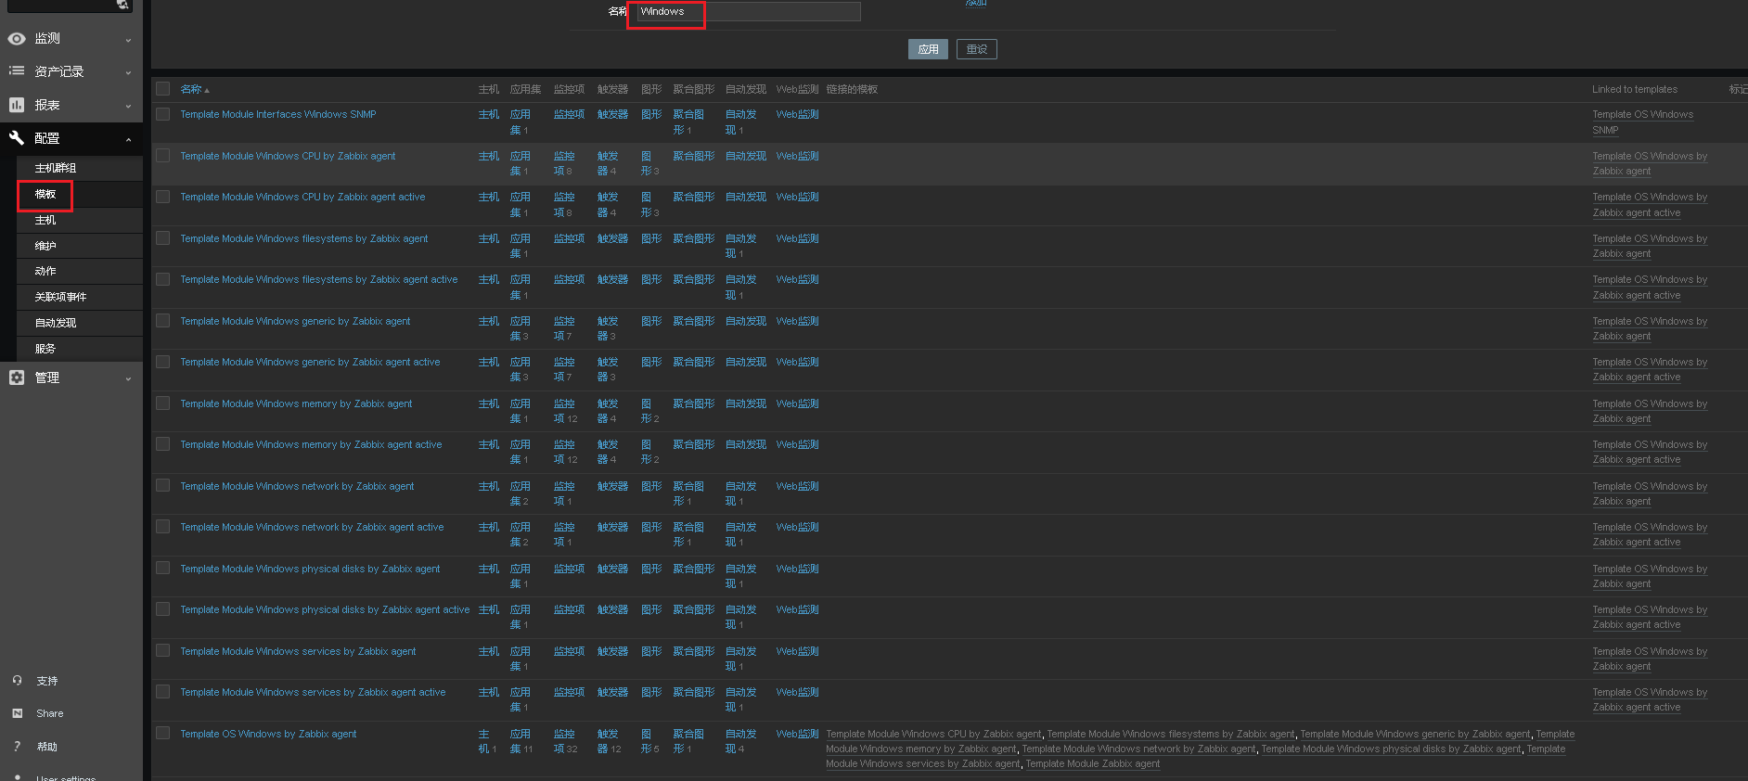1748x781 pixels.
Task: Open Template Module Windows services by Zabbix agent
Action: 298,651
